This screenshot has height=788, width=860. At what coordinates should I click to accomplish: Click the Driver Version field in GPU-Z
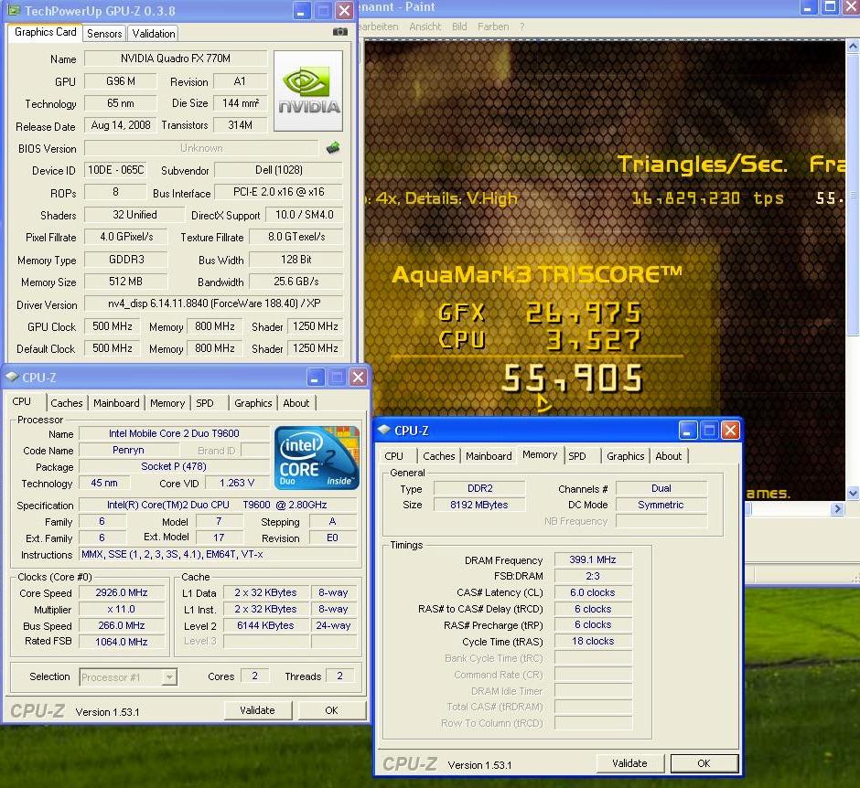click(214, 303)
